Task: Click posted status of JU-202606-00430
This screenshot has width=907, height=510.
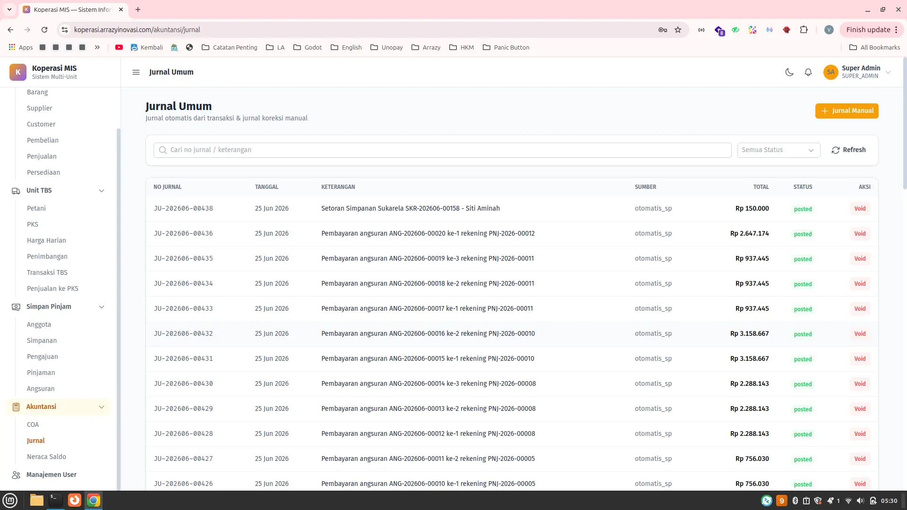Action: [x=803, y=384]
